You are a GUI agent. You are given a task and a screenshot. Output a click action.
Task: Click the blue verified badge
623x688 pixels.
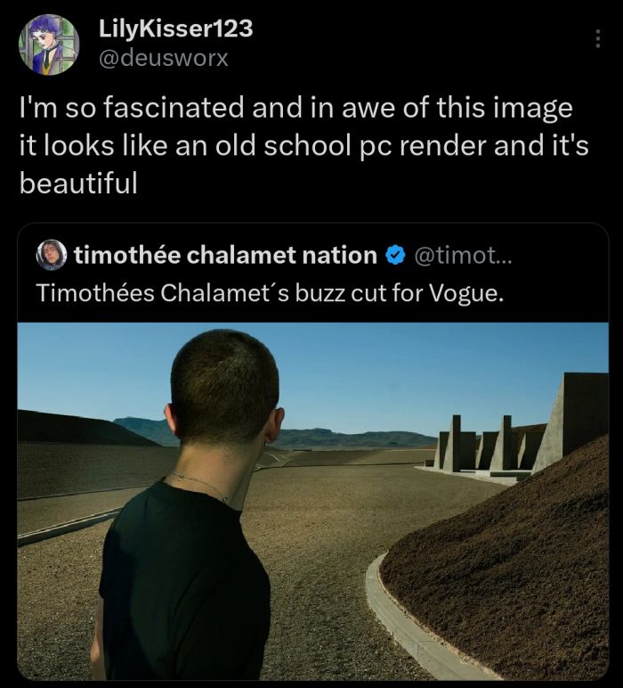point(392,256)
